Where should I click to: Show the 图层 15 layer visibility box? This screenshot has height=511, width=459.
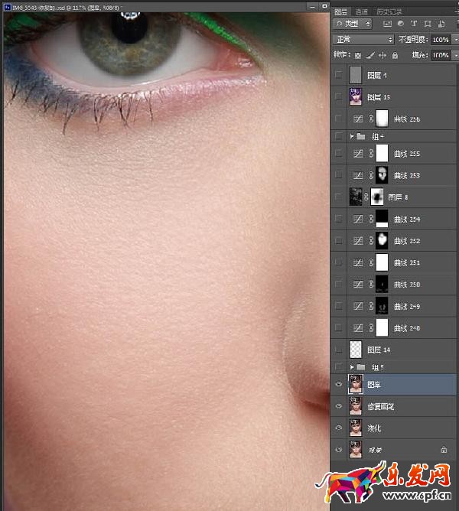click(x=339, y=97)
